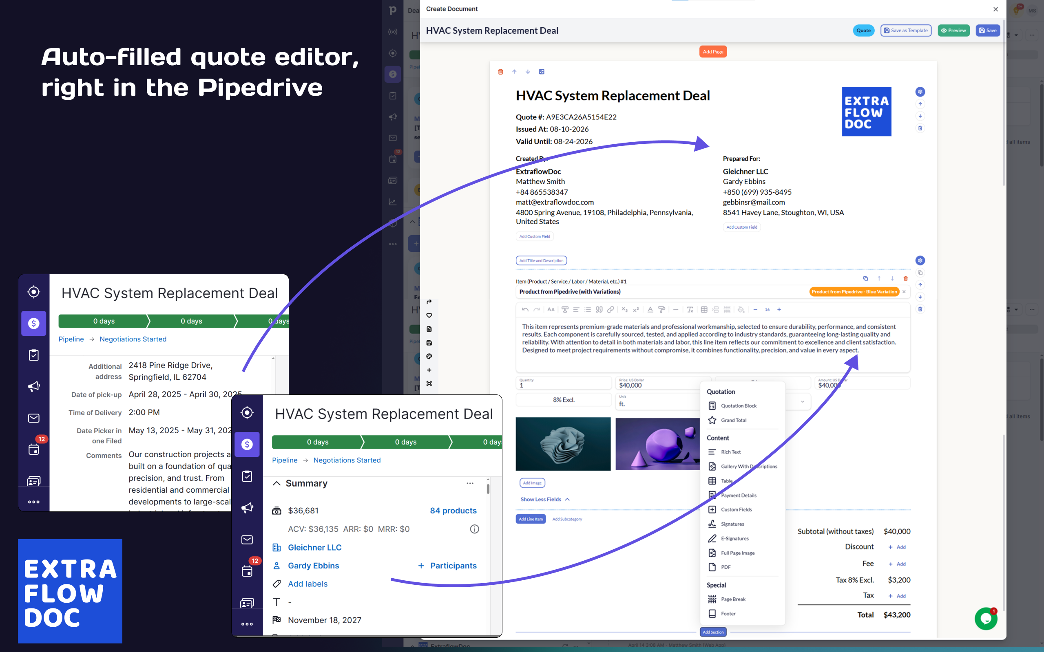Click the fill bucket color tool
The image size is (1044, 652).
point(741,309)
